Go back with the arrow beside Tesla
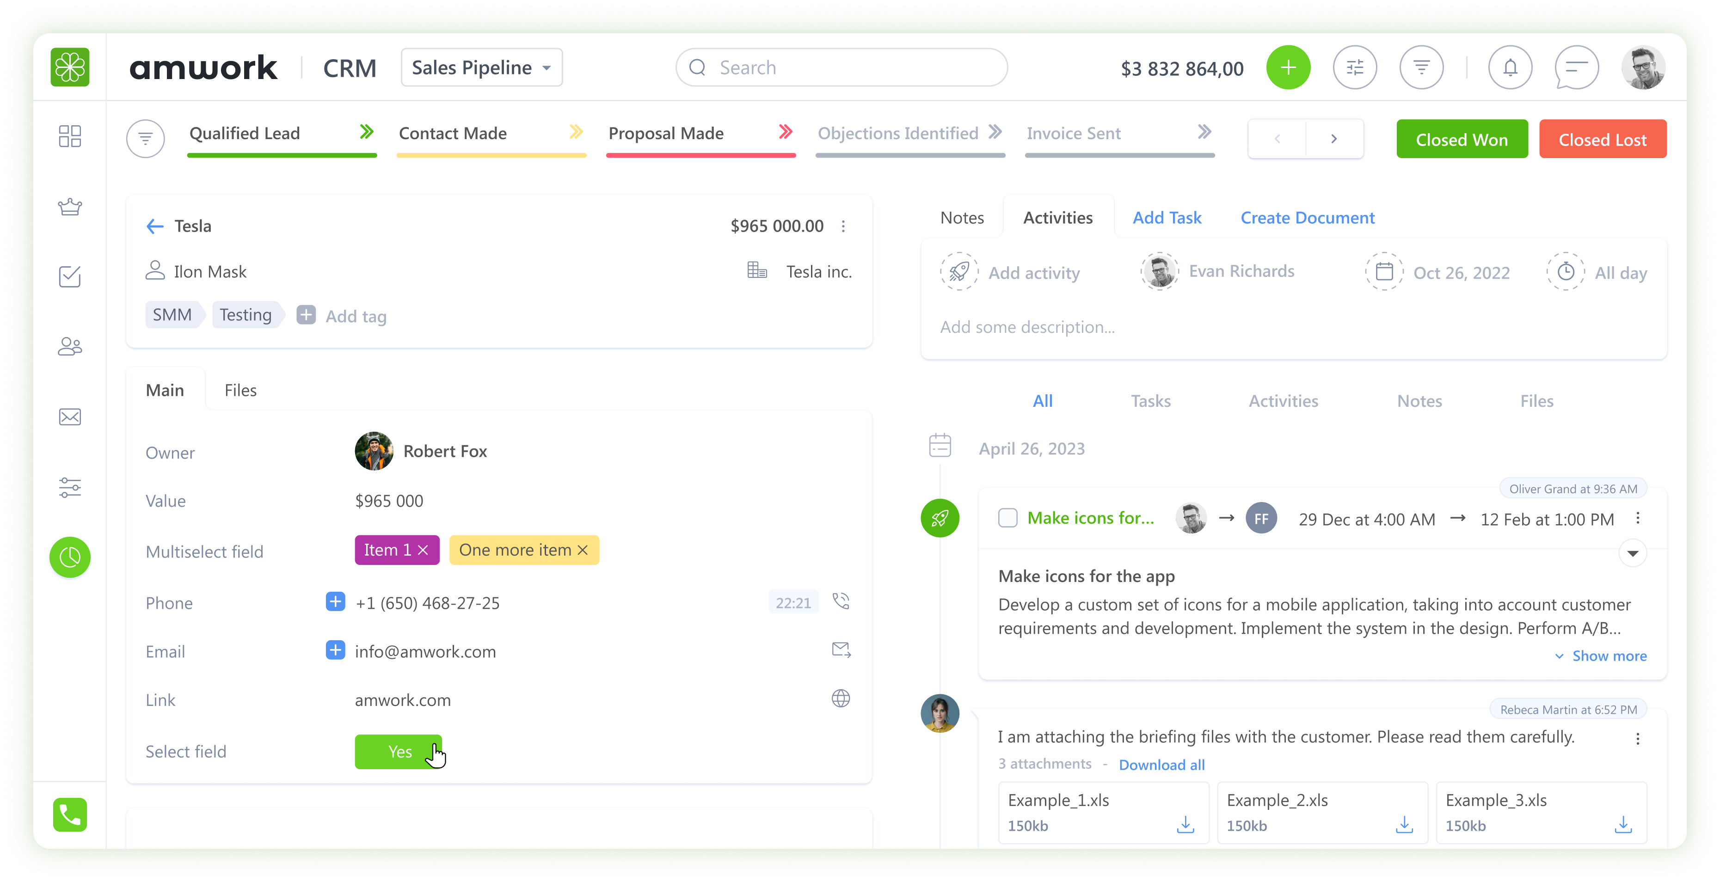The height and width of the screenshot is (882, 1720). click(x=155, y=227)
